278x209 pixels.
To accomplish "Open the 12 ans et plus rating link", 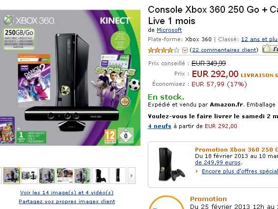I will 259,39.
